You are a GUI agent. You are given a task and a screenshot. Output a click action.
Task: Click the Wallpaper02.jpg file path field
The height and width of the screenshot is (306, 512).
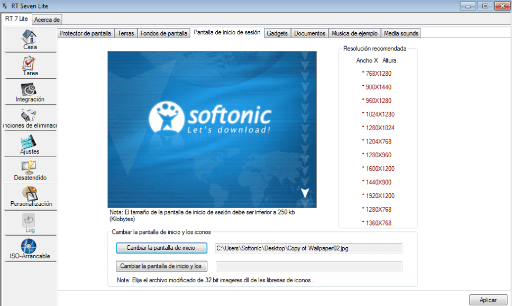coord(308,248)
